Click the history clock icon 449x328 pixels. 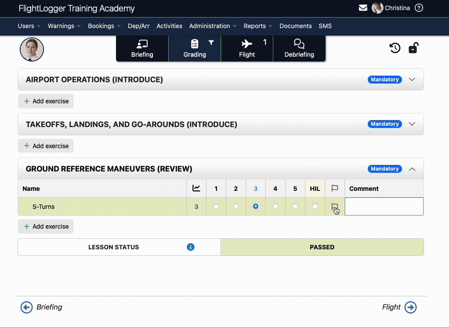click(395, 48)
